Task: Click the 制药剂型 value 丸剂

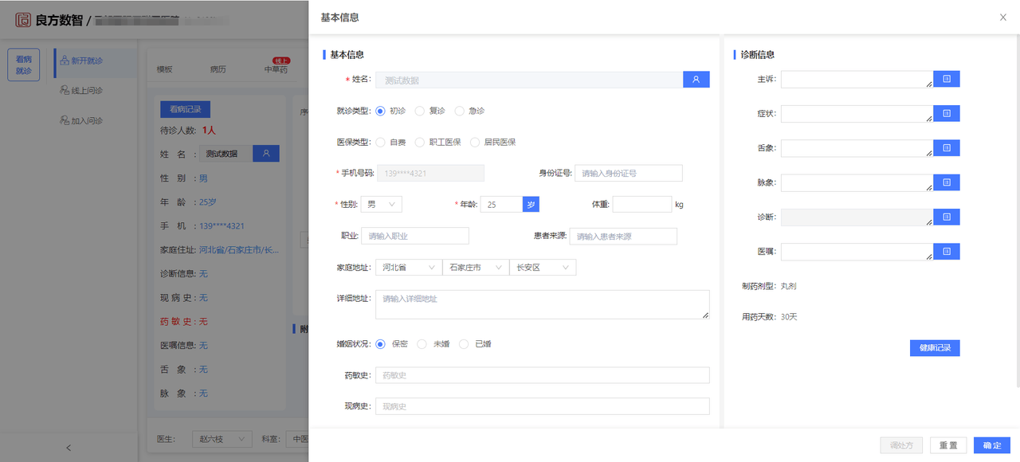Action: coord(788,286)
